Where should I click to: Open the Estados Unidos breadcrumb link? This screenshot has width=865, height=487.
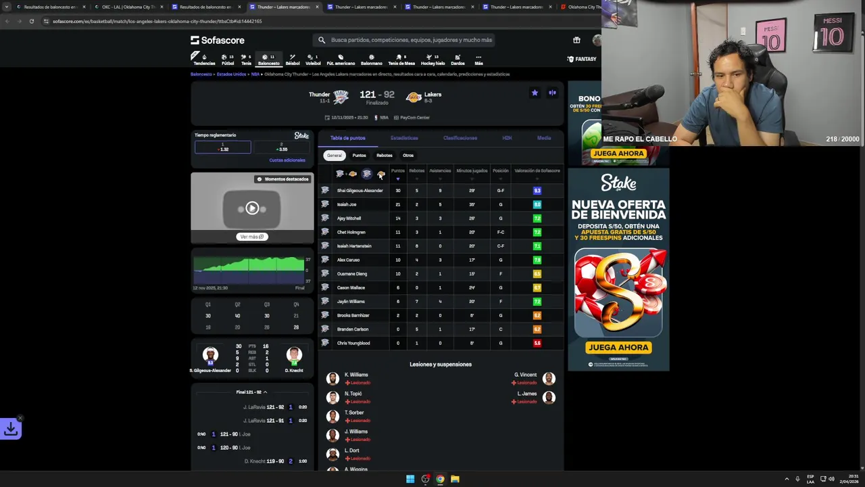(231, 74)
